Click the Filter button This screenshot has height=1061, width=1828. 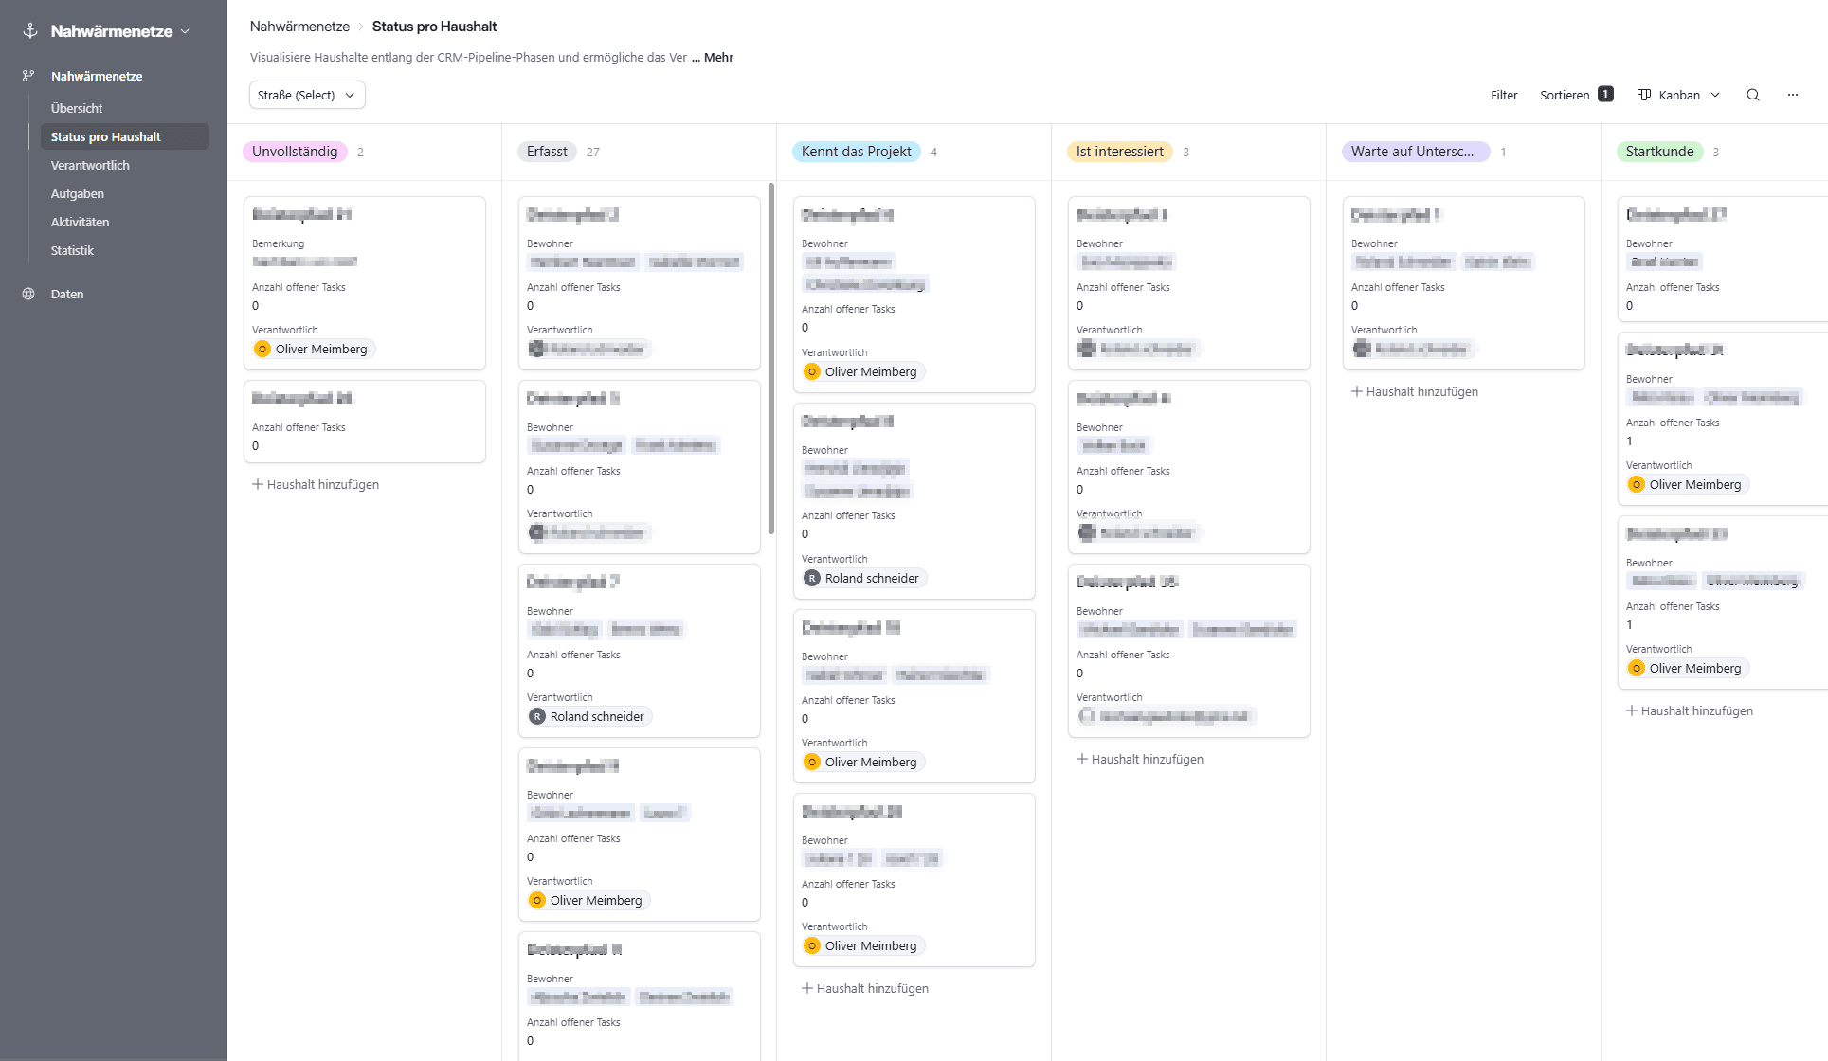(1503, 95)
